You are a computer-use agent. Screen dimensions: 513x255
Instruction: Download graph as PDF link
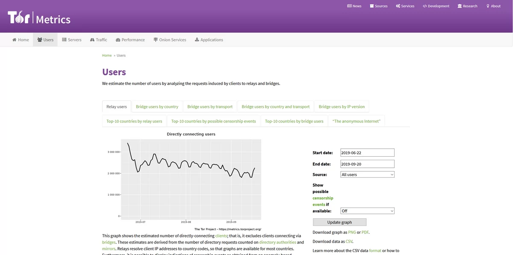365,232
